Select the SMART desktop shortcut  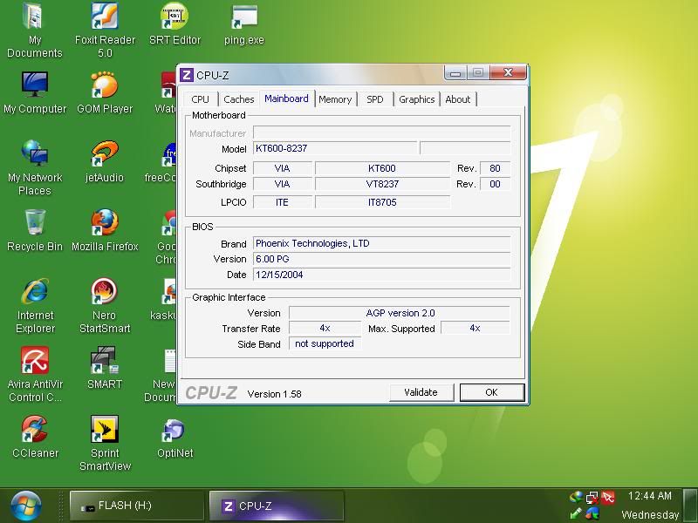[105, 368]
